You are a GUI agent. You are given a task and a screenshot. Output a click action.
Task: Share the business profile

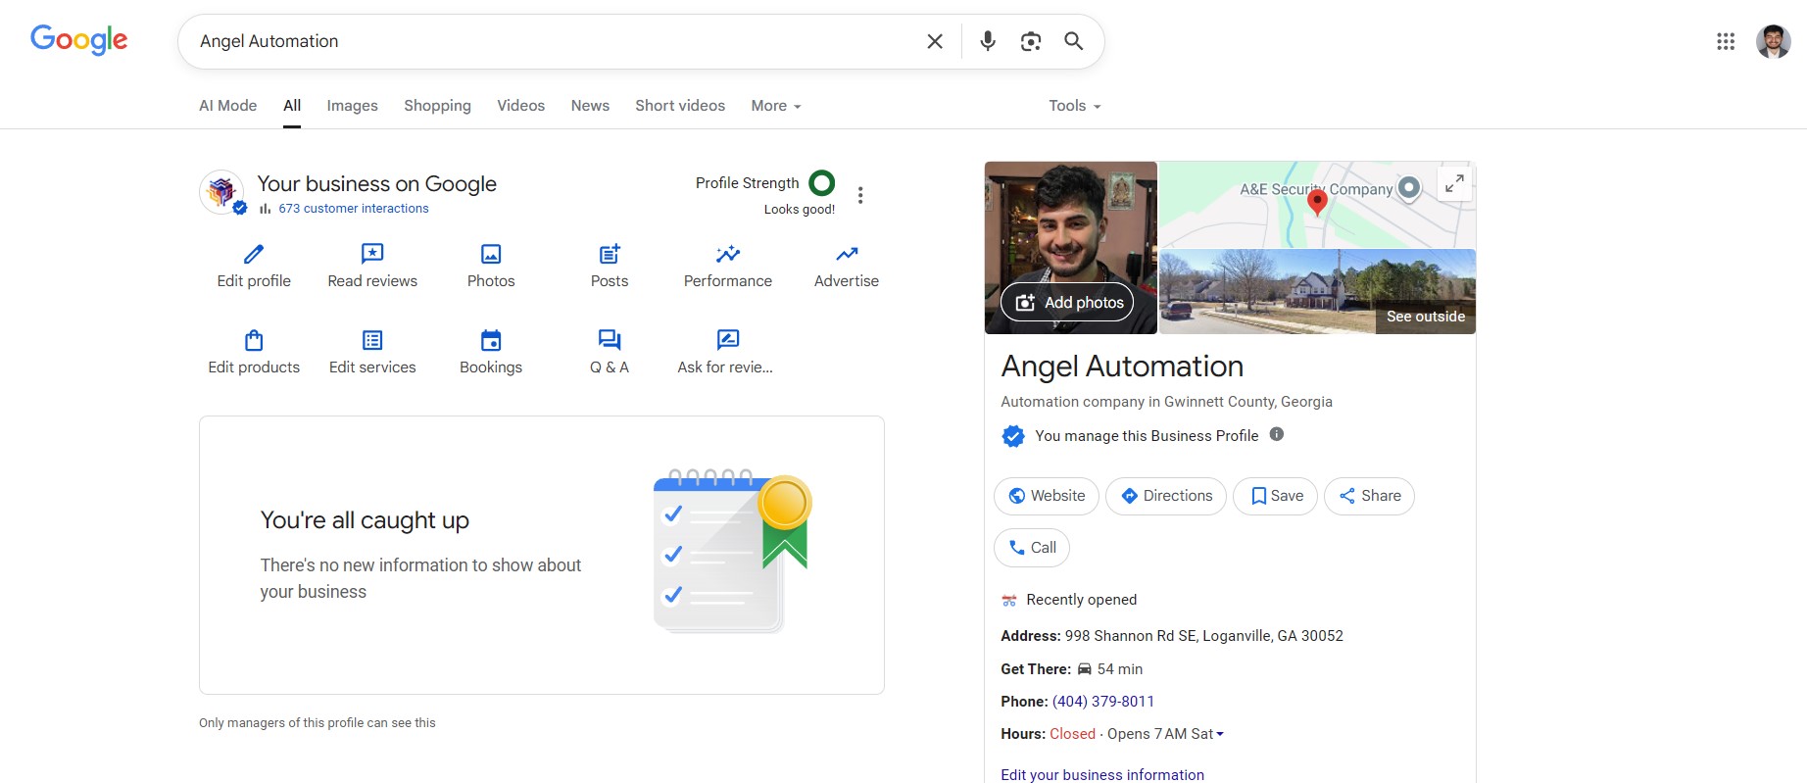pyautogui.click(x=1369, y=496)
